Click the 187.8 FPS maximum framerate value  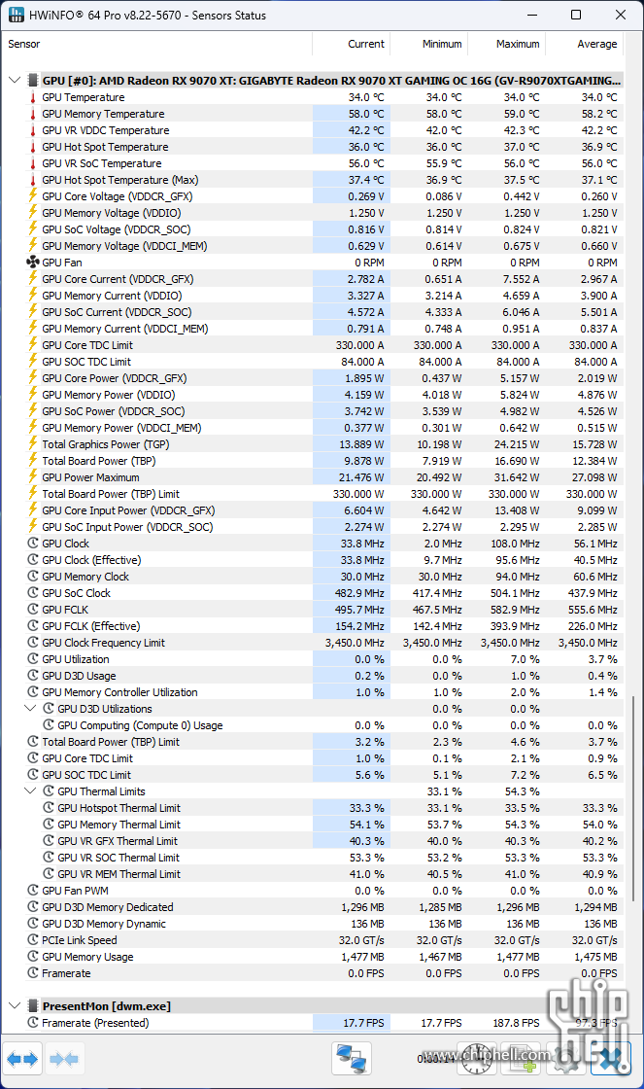click(515, 1022)
